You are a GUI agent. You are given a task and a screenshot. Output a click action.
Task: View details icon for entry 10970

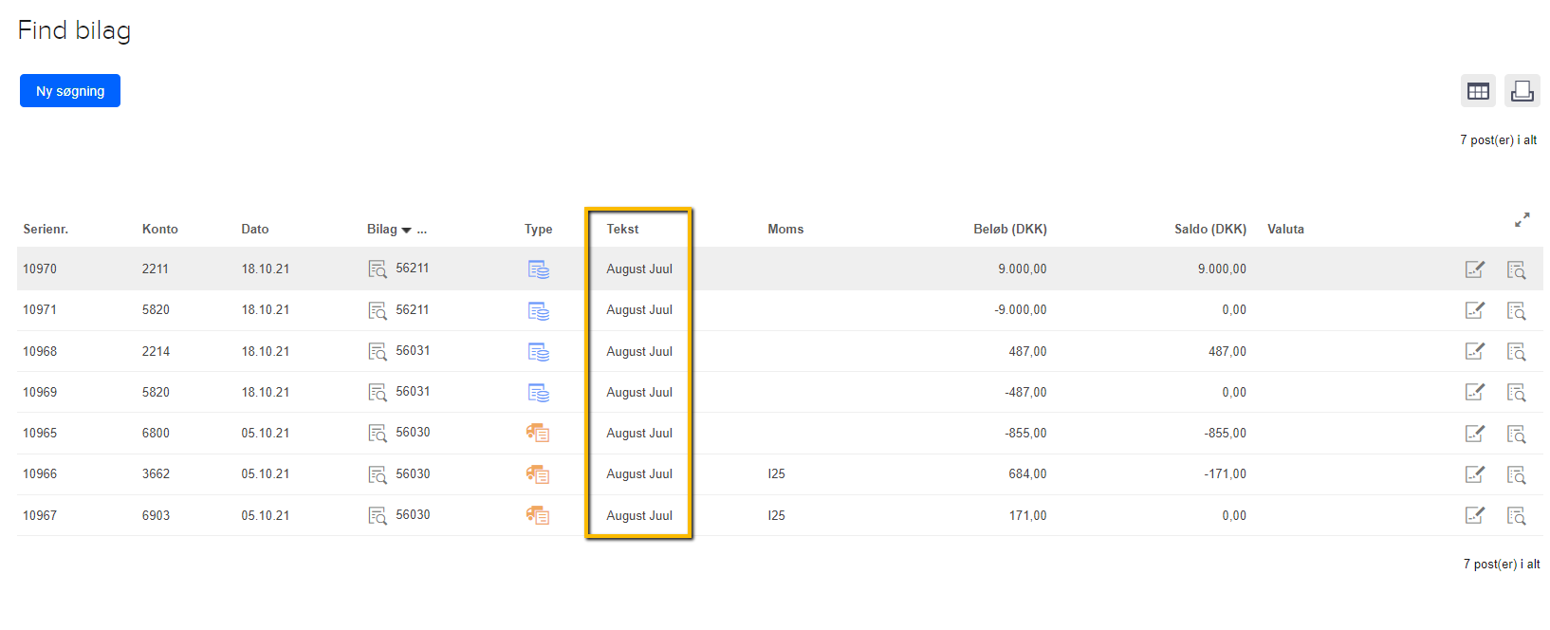tap(1516, 269)
